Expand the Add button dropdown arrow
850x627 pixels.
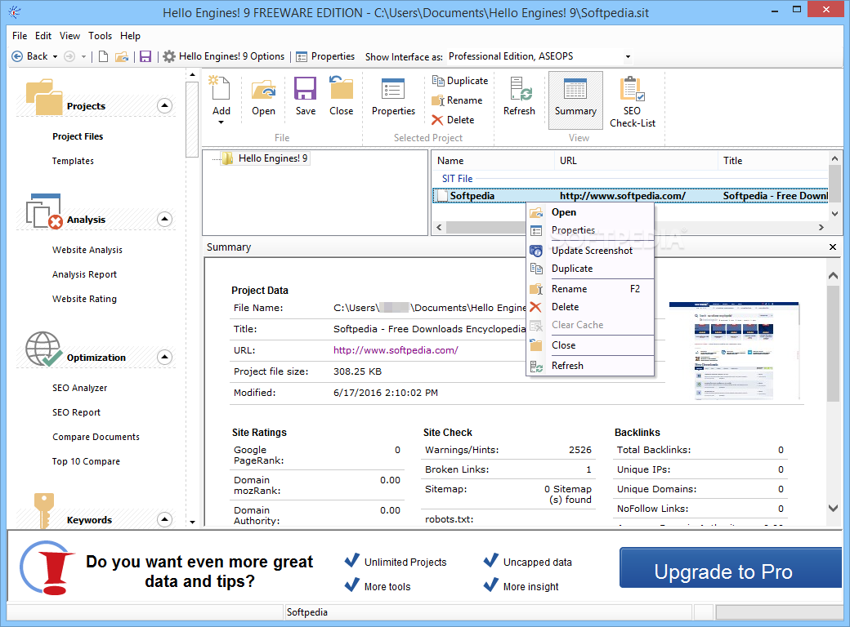tap(221, 122)
